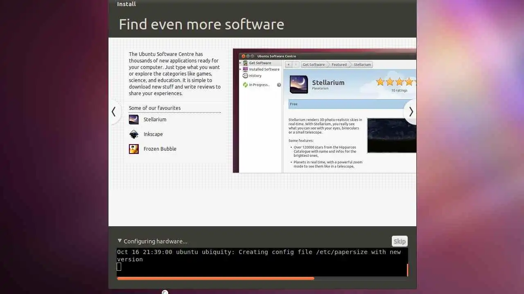
Task: Click the Configuring hardware status label
Action: click(x=156, y=241)
